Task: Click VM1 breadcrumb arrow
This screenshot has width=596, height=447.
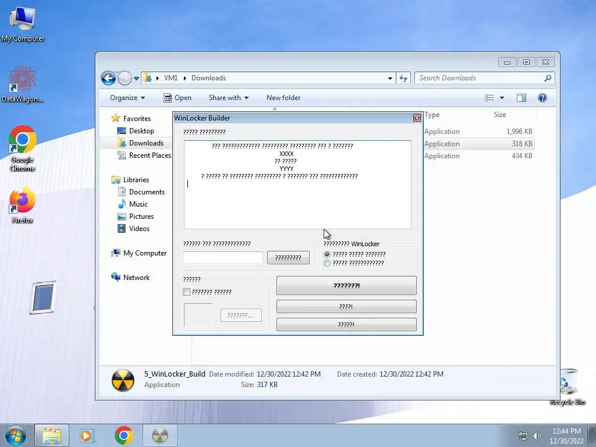Action: pos(185,79)
